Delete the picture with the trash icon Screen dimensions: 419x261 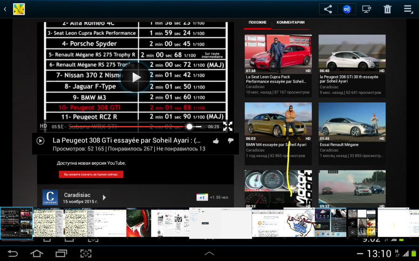pyautogui.click(x=387, y=9)
